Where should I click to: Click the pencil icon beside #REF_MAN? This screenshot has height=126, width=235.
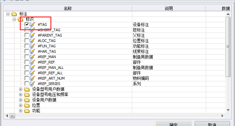pyautogui.click(x=32, y=57)
